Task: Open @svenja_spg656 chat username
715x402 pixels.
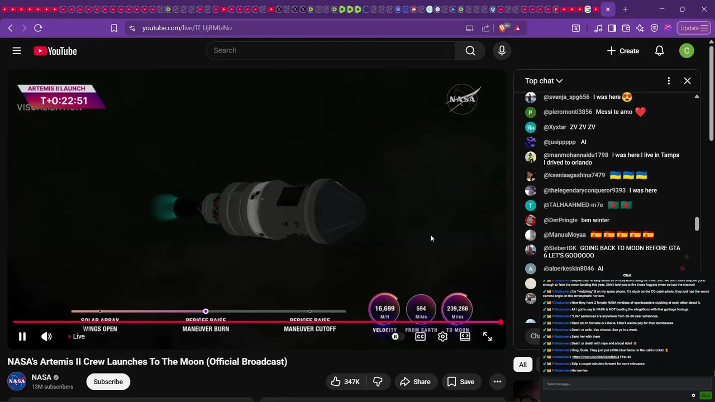Action: (x=566, y=97)
